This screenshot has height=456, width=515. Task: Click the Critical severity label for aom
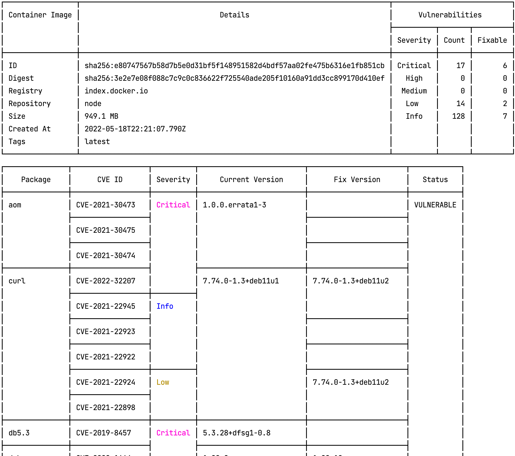click(x=173, y=205)
